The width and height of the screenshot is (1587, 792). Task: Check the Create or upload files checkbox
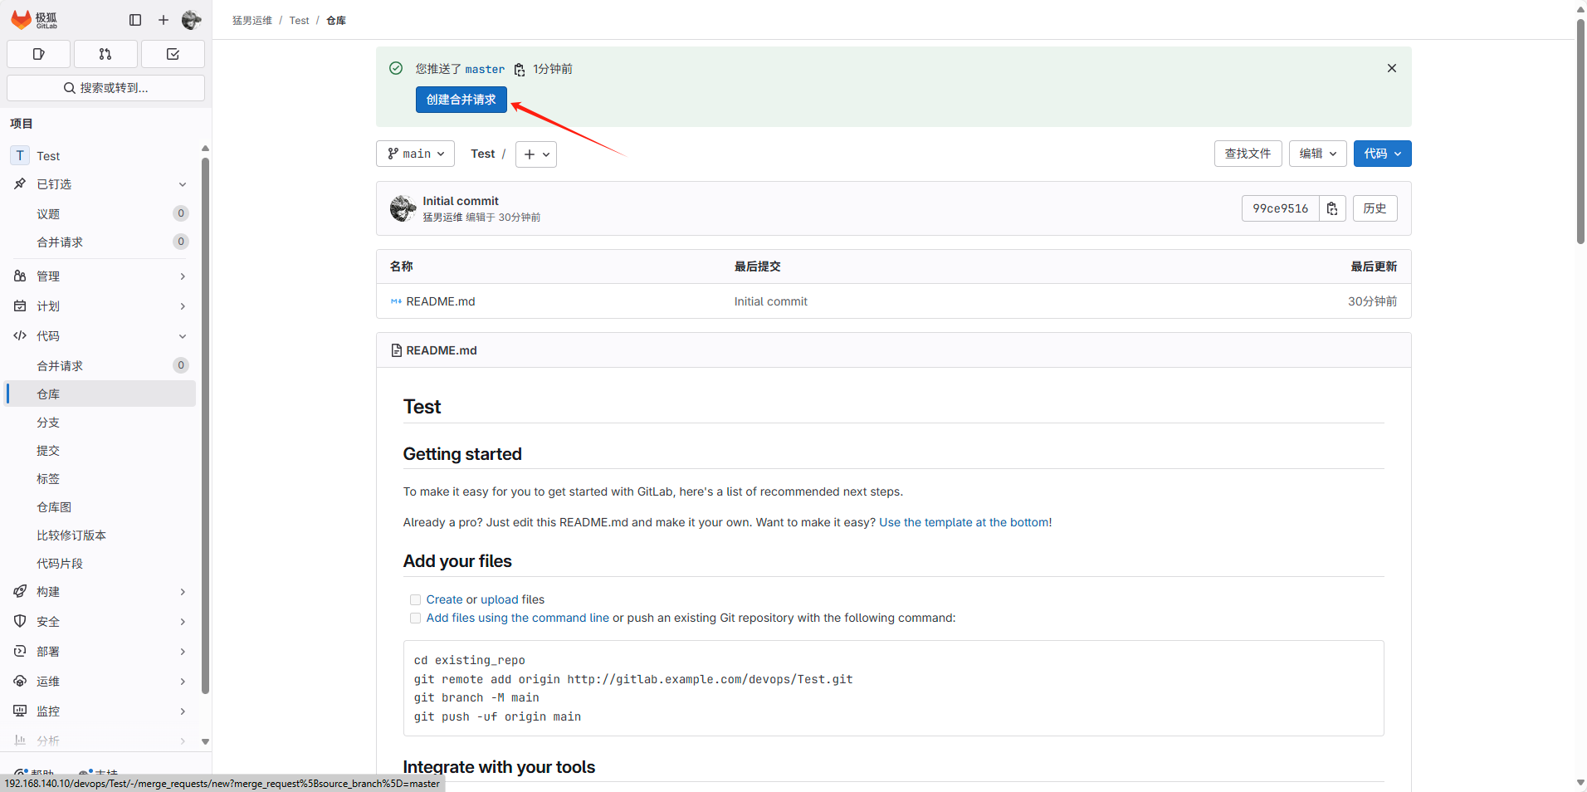(x=415, y=599)
